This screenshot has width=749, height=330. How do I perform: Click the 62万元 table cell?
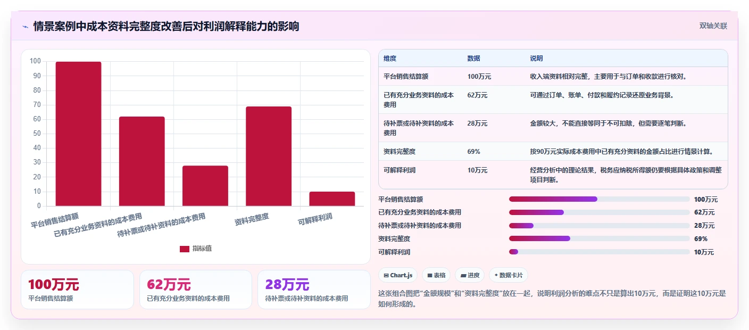[x=477, y=95]
